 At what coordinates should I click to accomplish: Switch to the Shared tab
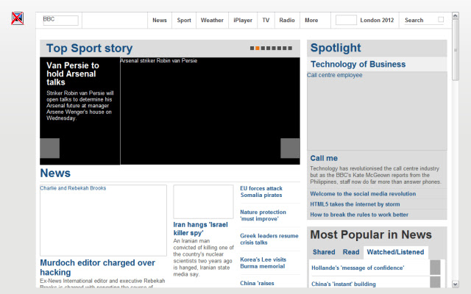coord(323,252)
